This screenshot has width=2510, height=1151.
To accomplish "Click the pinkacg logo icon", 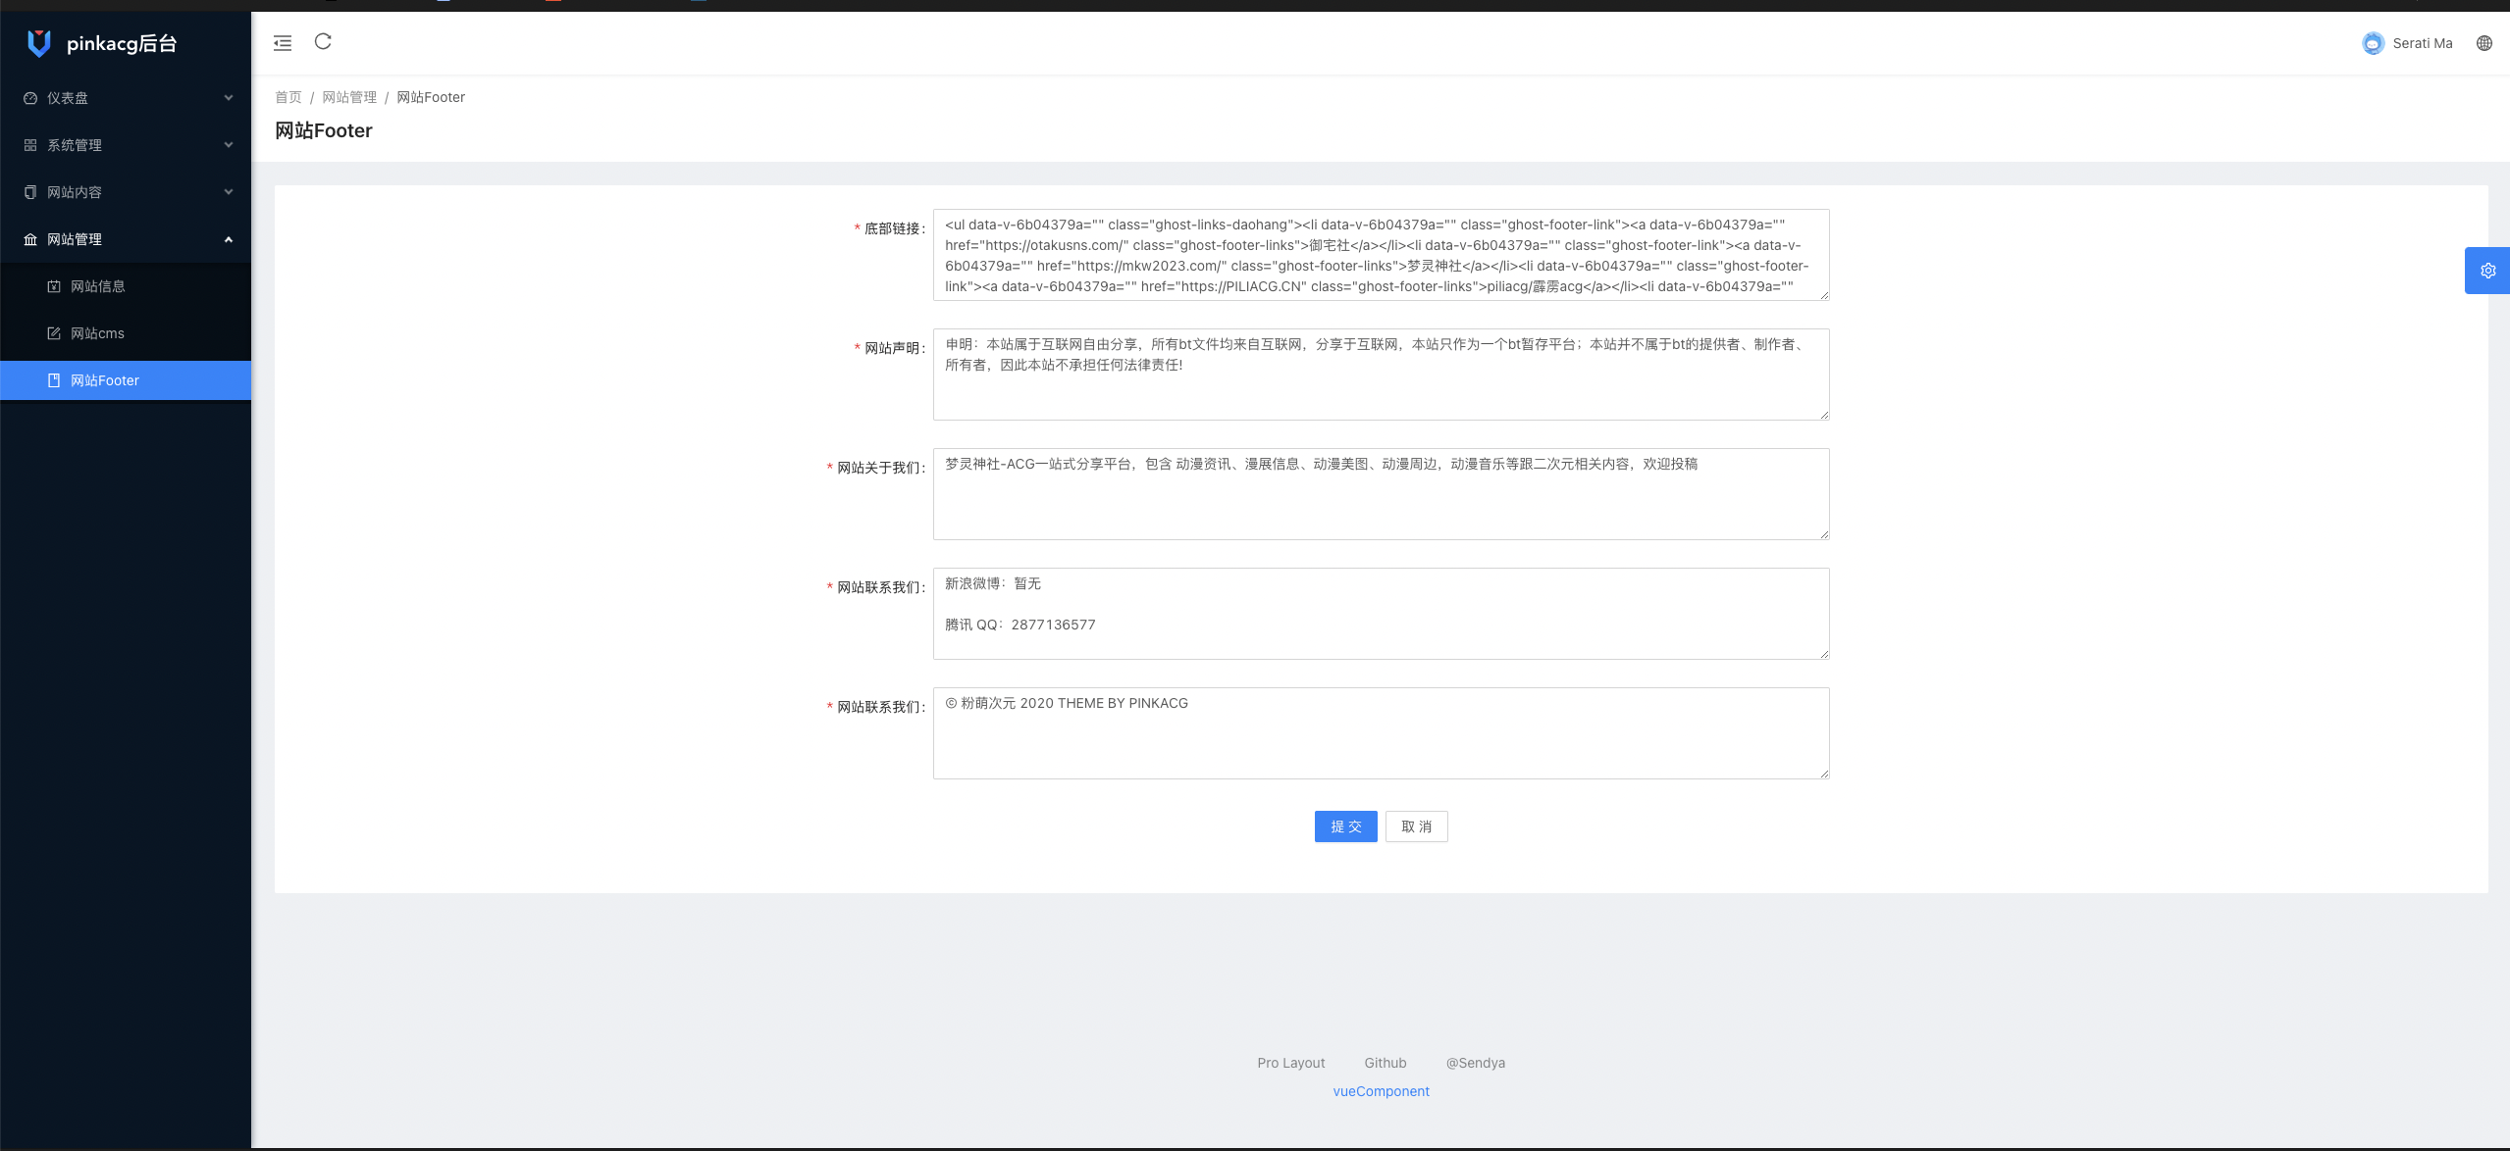I will coord(39,43).
